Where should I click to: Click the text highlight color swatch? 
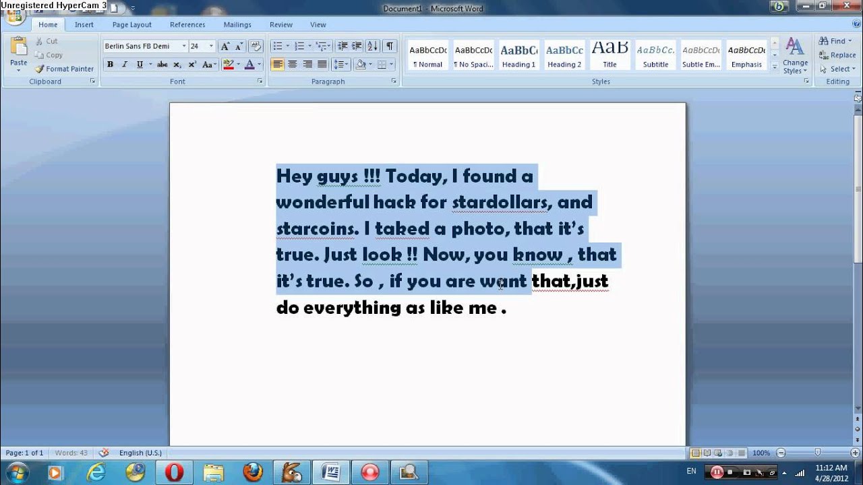pos(228,65)
